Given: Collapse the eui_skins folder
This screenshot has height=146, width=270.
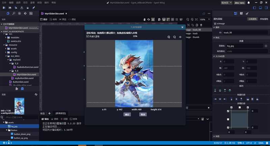Looking at the screenshot, I should click(6, 56).
